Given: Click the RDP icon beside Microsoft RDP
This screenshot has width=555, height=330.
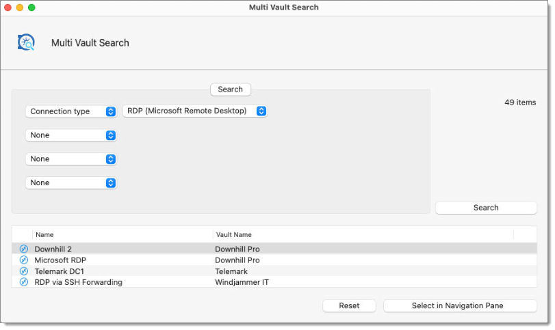Looking at the screenshot, I should click(24, 260).
